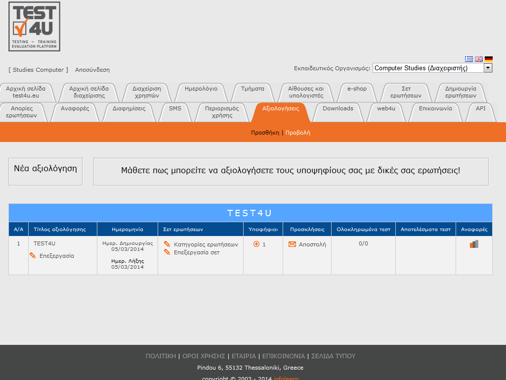506x380 pixels.
Task: Click the ΣΕΛΙΔΑ ΤΥΠΟΥ footer link
Action: [x=334, y=356]
